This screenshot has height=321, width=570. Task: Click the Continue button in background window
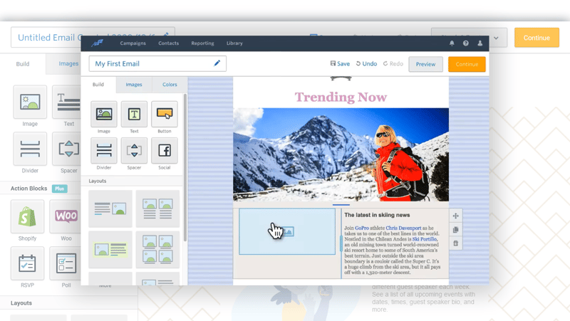click(537, 38)
